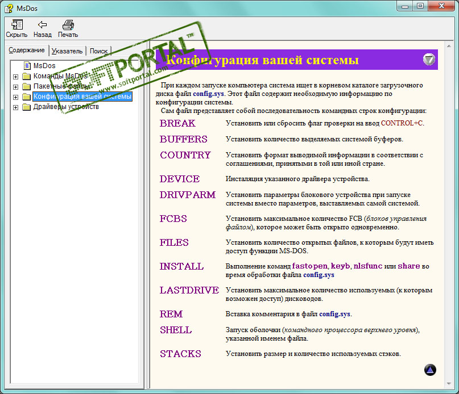Click the fastopen link in INSTALL description
459x394 pixels.
(310, 266)
